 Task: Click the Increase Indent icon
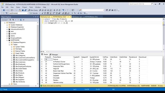[81, 13]
